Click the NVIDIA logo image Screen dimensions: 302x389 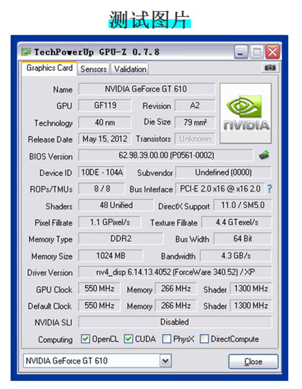click(246, 114)
